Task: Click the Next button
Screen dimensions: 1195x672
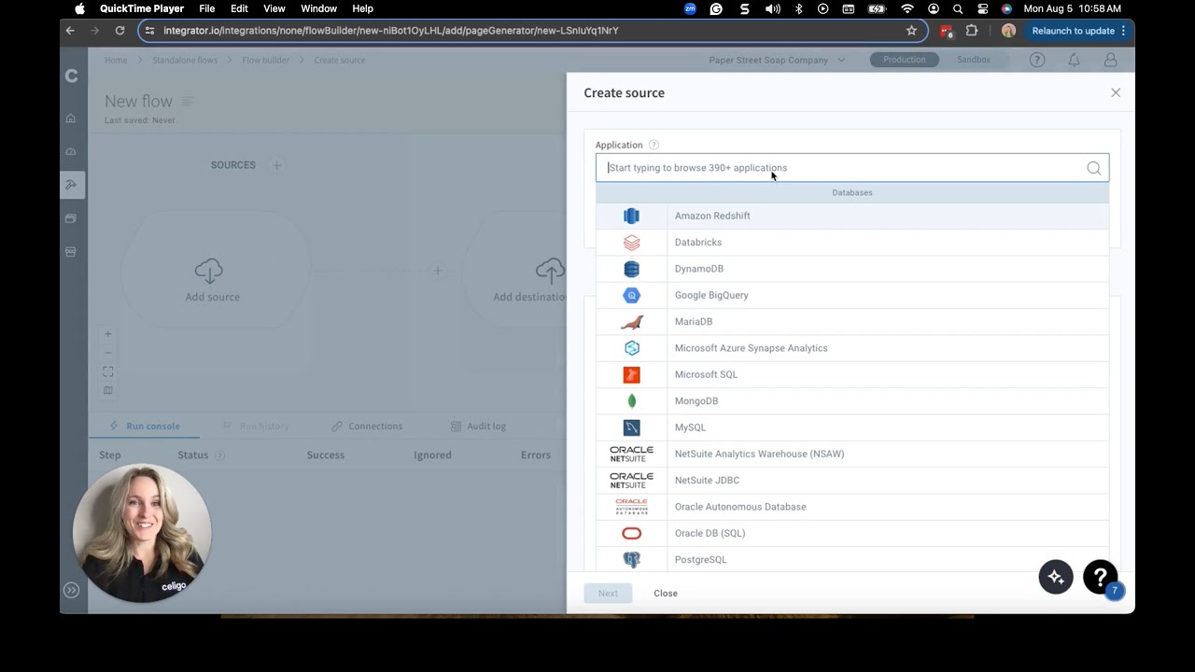Action: point(608,594)
